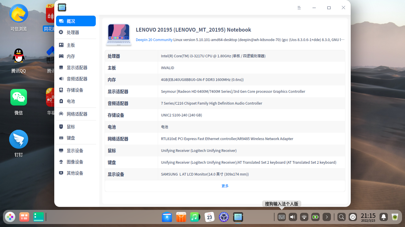The width and height of the screenshot is (405, 227).
Task: Click the device manager title bar app icon
Action: 62,7
